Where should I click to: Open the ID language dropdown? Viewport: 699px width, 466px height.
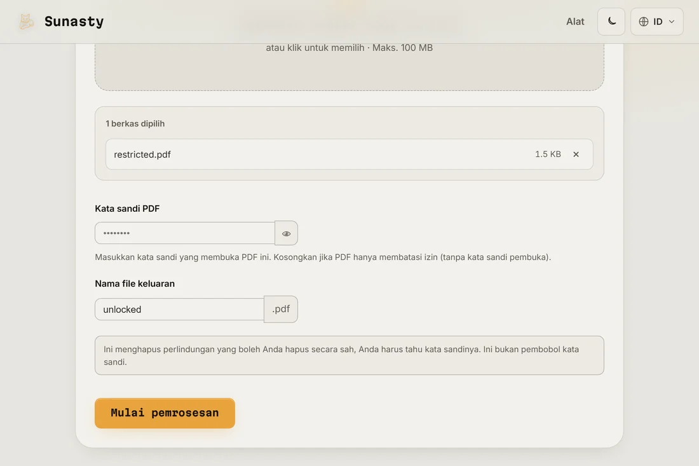click(656, 22)
